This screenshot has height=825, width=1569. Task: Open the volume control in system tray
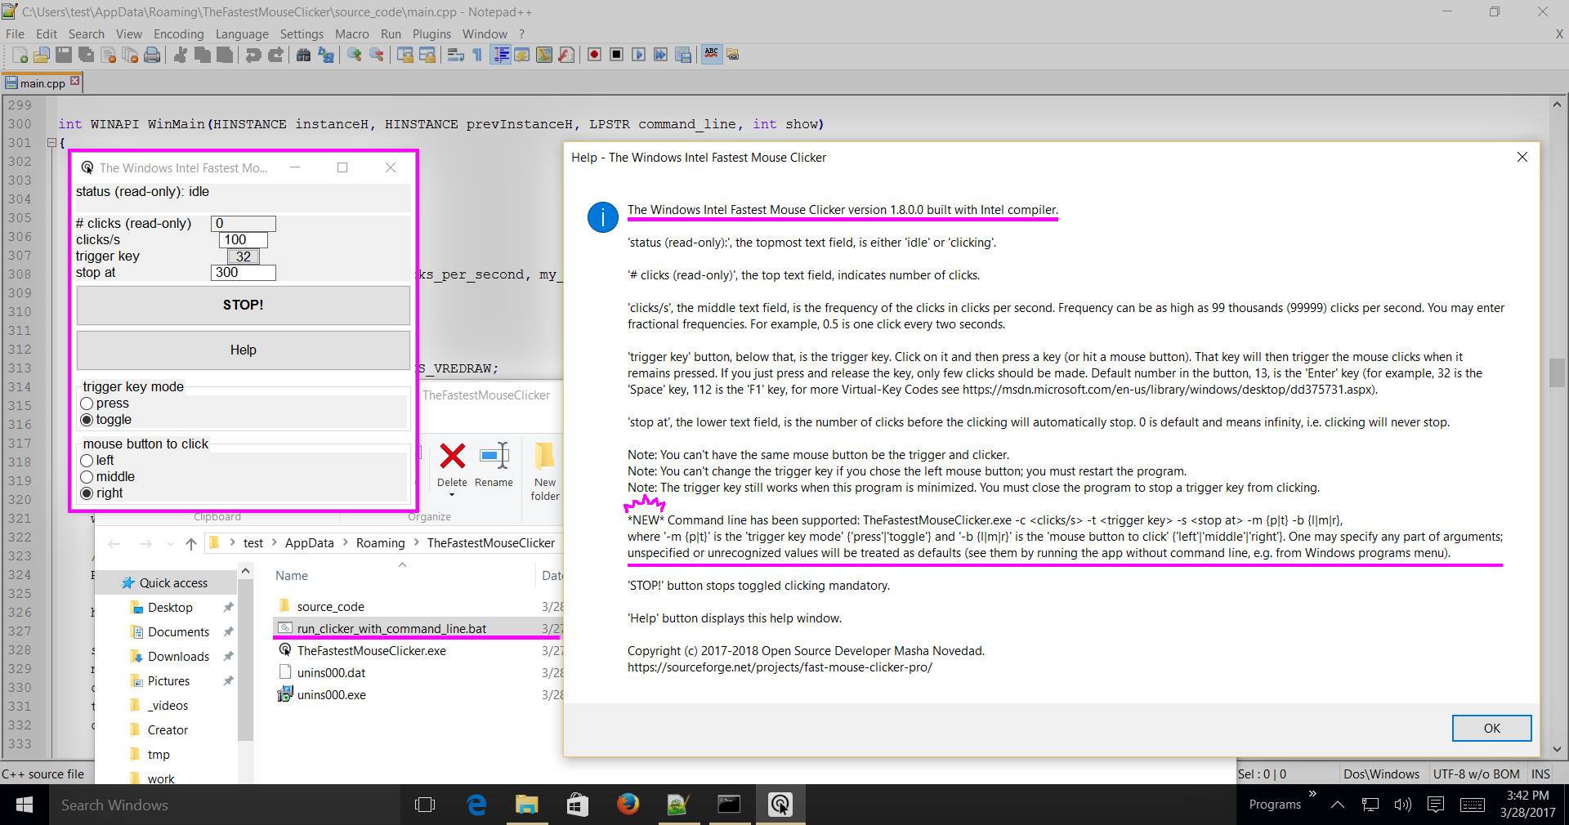[x=1402, y=805]
